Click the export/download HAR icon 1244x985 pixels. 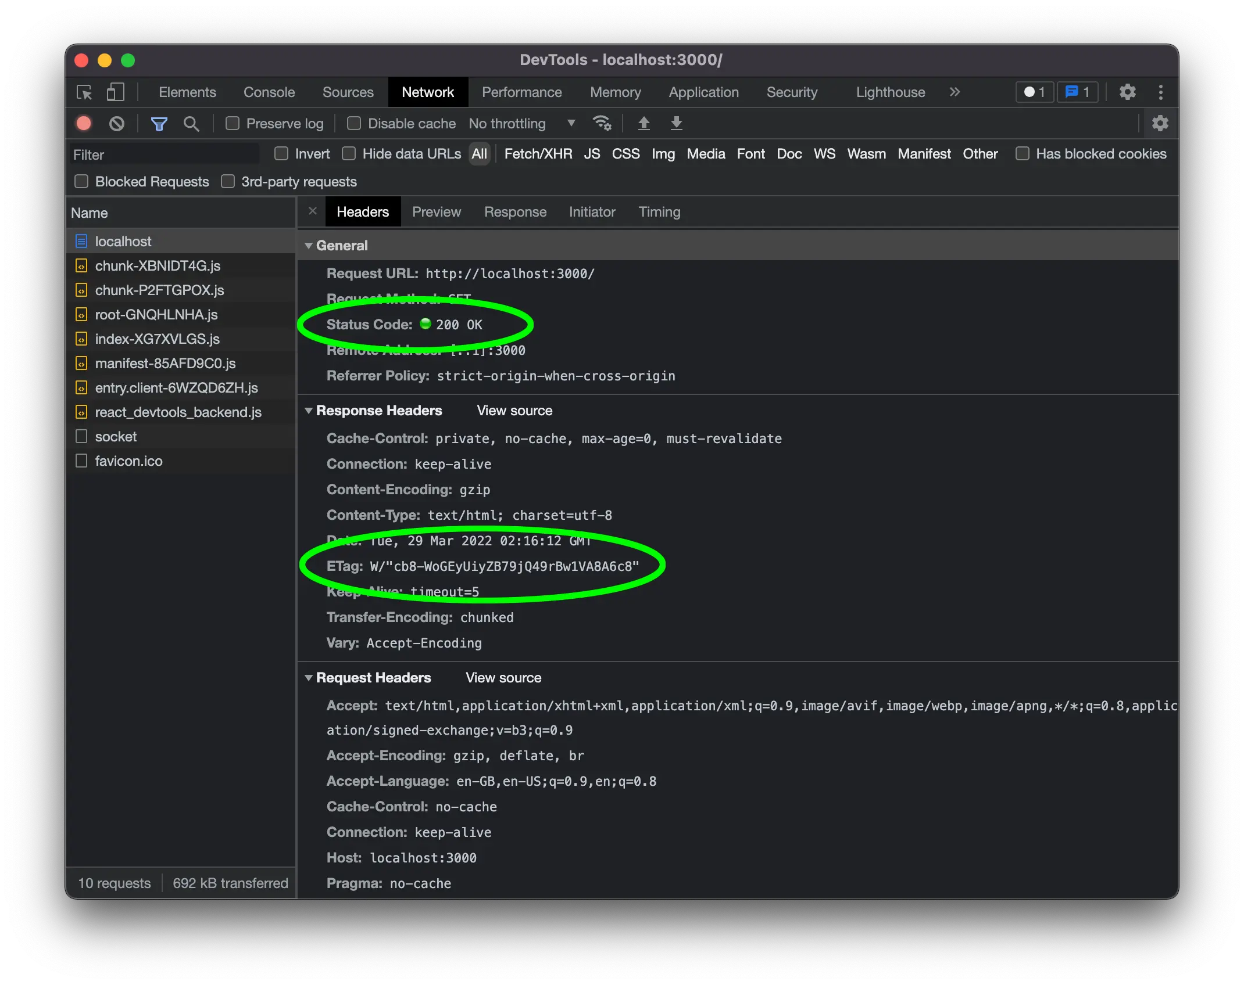677,123
